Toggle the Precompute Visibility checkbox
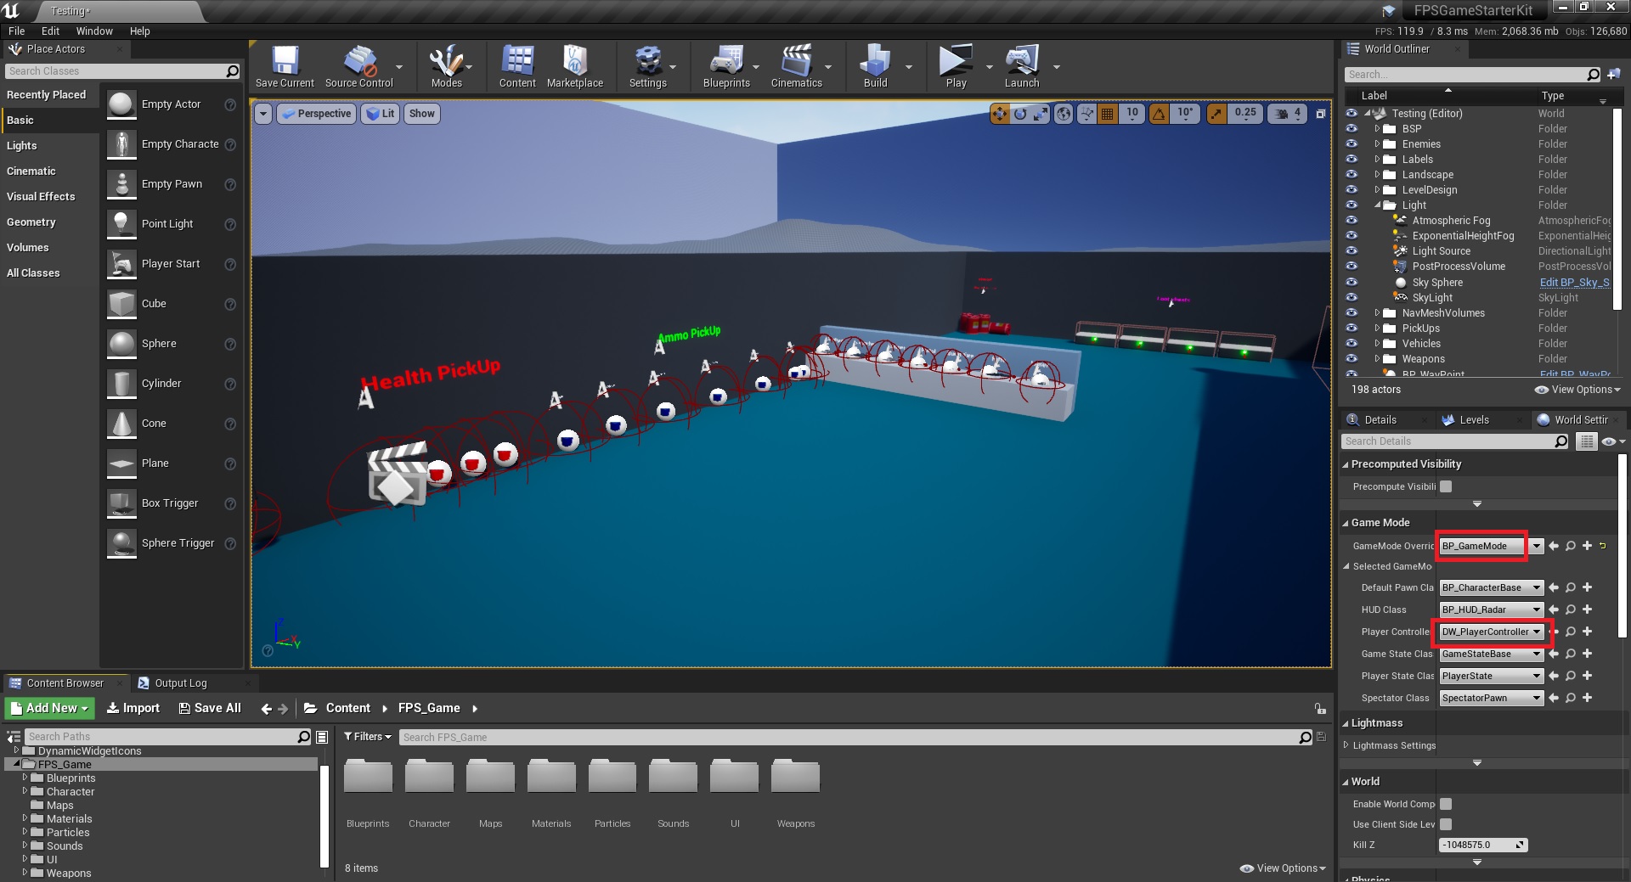The width and height of the screenshot is (1631, 882). [1446, 486]
